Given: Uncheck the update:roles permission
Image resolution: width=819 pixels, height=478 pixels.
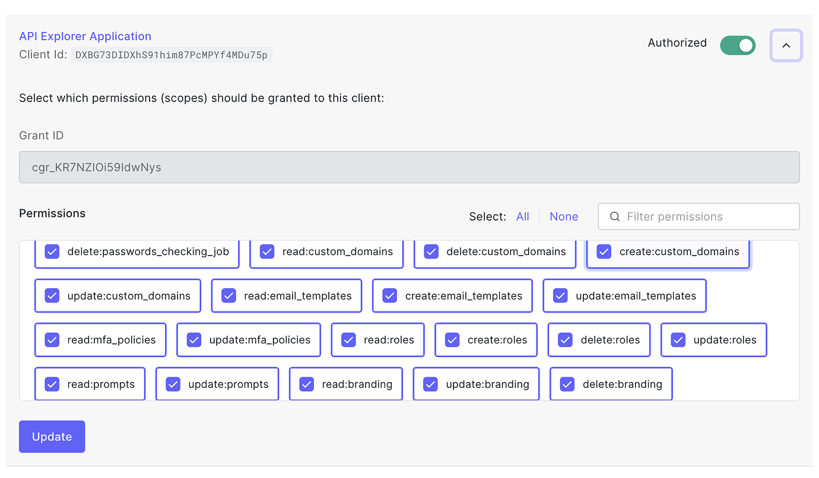Looking at the screenshot, I should pyautogui.click(x=678, y=340).
